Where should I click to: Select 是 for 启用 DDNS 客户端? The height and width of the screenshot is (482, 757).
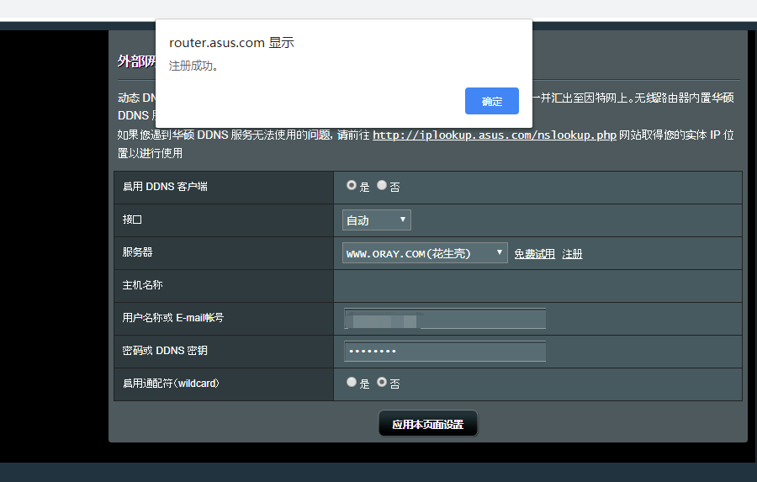tap(352, 185)
